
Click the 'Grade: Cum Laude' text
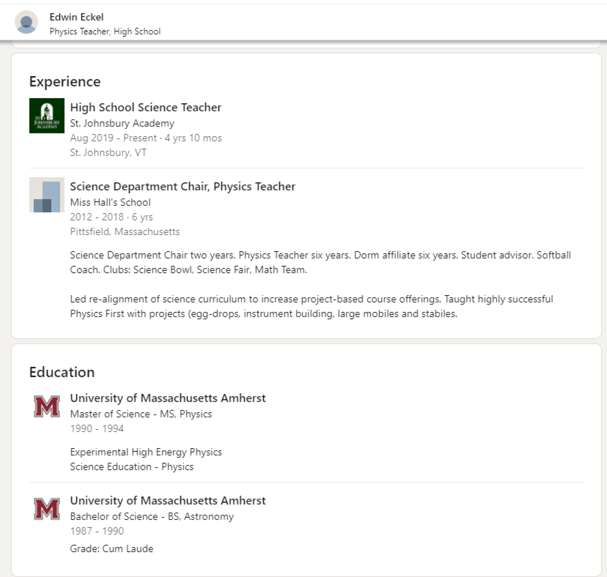tap(111, 548)
